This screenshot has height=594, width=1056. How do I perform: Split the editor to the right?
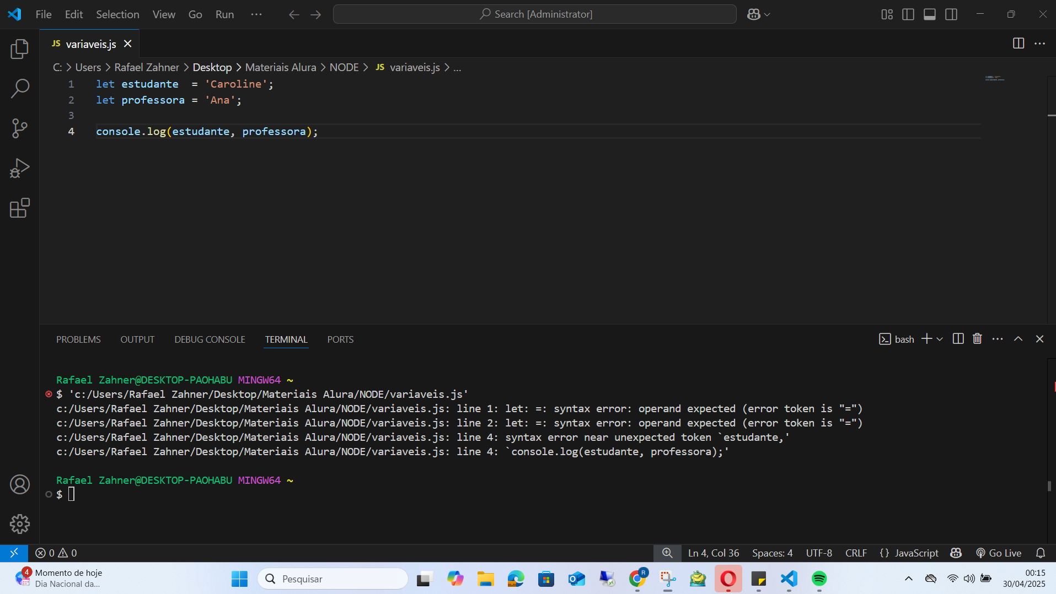[x=1019, y=44]
